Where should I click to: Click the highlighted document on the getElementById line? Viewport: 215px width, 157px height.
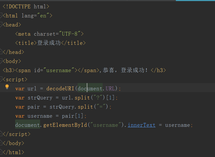[x=28, y=125]
